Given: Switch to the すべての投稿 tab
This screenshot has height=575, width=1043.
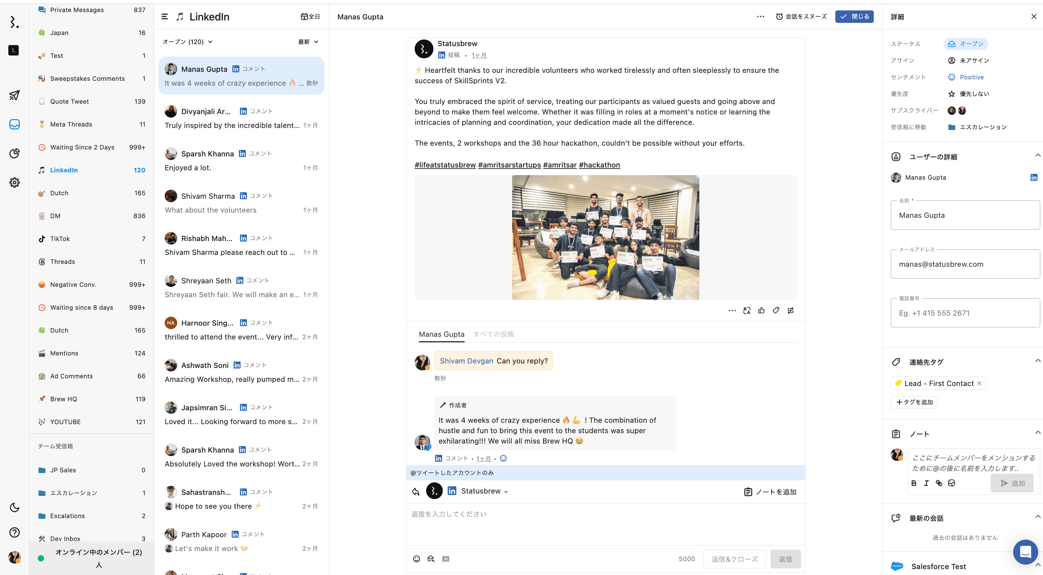Looking at the screenshot, I should click(493, 334).
